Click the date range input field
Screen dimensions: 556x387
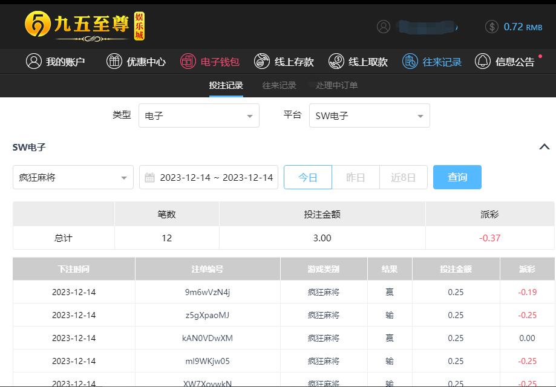209,178
